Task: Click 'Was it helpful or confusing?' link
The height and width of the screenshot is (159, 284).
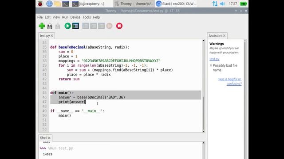Action: [x=230, y=81]
